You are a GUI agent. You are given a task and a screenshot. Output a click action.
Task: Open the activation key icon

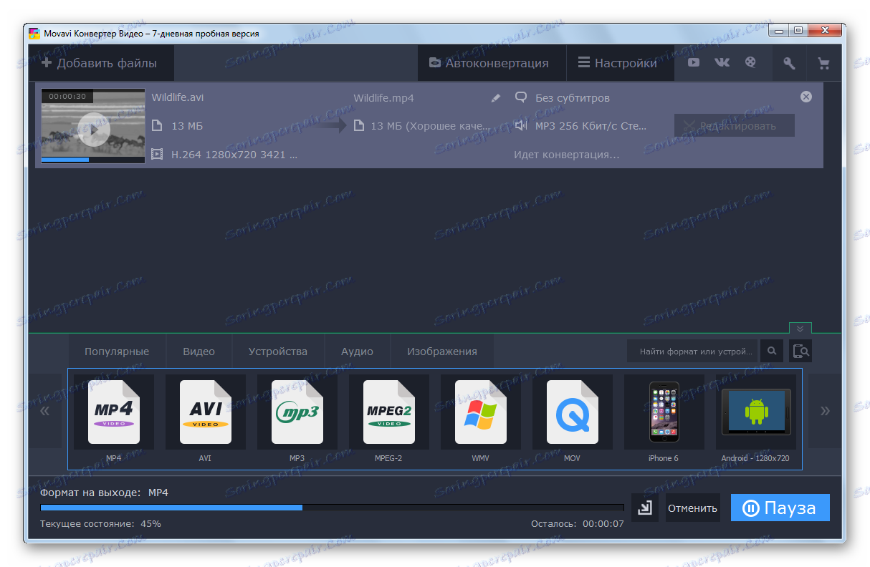(789, 63)
